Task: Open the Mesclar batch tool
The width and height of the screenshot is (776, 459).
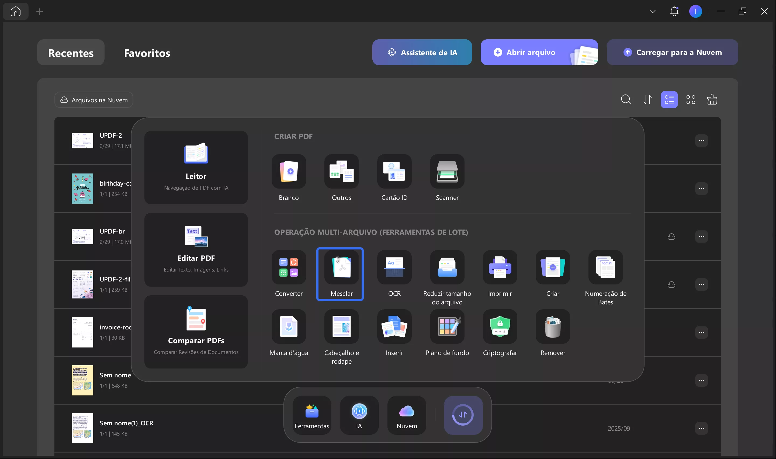Action: [x=341, y=267]
